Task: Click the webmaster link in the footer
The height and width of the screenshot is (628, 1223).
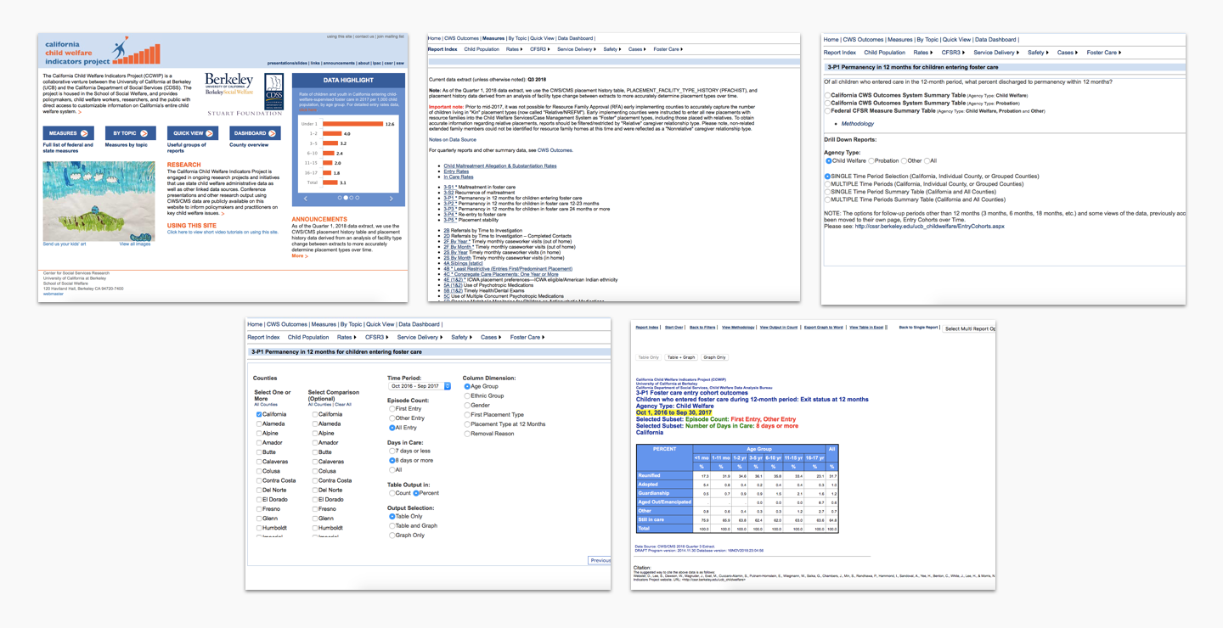Action: (x=53, y=294)
